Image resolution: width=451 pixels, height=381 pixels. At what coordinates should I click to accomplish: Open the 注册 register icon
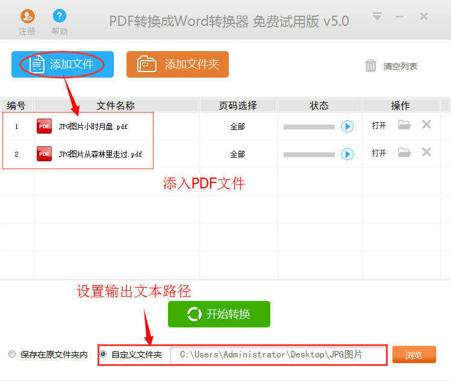(27, 16)
